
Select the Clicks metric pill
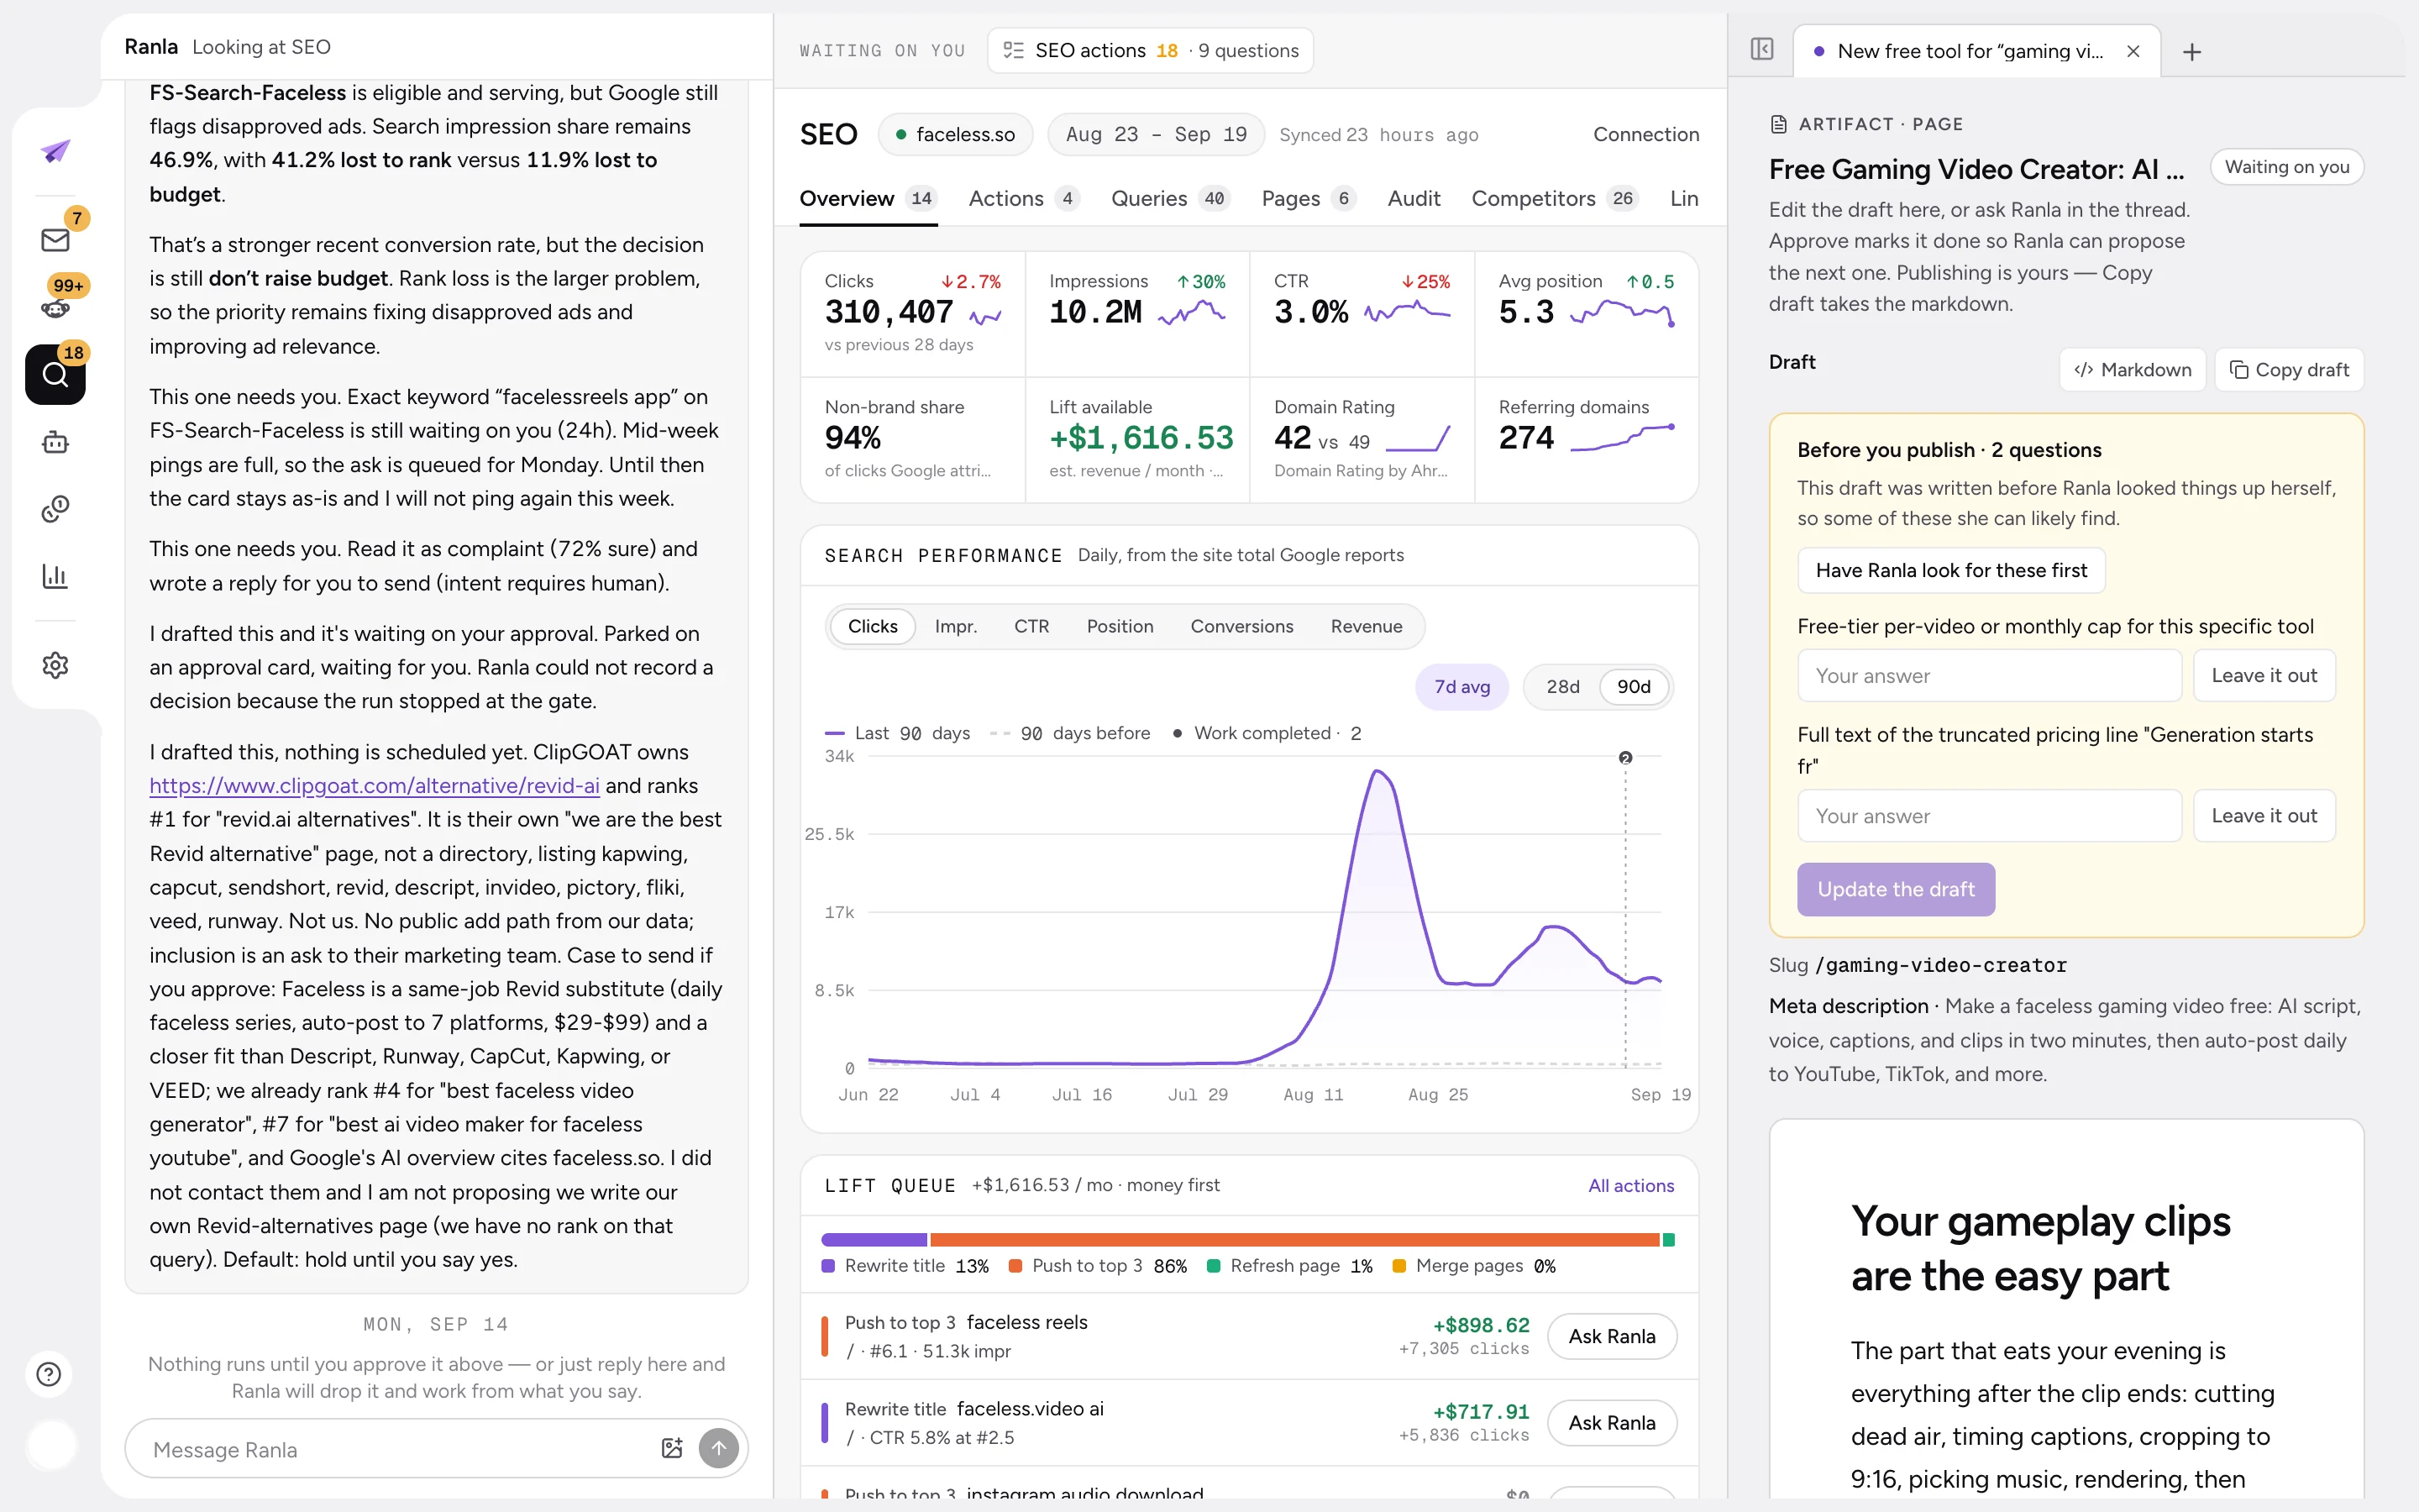click(x=873, y=626)
